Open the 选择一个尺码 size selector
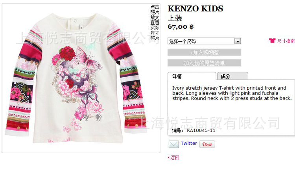This screenshot has height=170, width=295. (x=204, y=41)
